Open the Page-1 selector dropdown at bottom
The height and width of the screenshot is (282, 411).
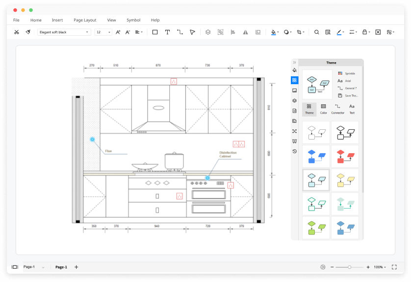34,267
